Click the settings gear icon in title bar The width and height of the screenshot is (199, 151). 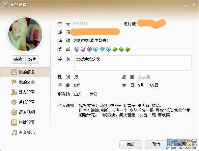tap(5, 5)
